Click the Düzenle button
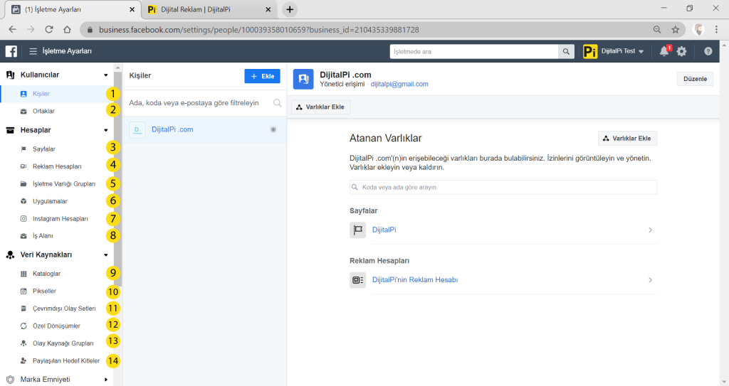Screen dimensions: 729x386 coord(695,79)
